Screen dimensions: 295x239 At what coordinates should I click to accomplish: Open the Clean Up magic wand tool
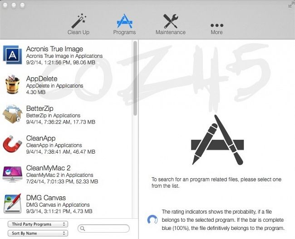[x=79, y=24]
